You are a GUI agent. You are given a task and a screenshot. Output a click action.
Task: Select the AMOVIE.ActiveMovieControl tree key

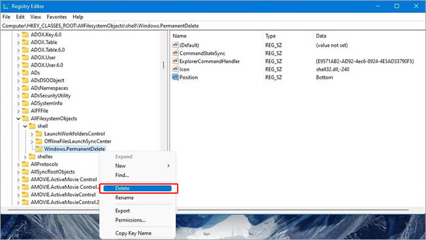(63, 194)
